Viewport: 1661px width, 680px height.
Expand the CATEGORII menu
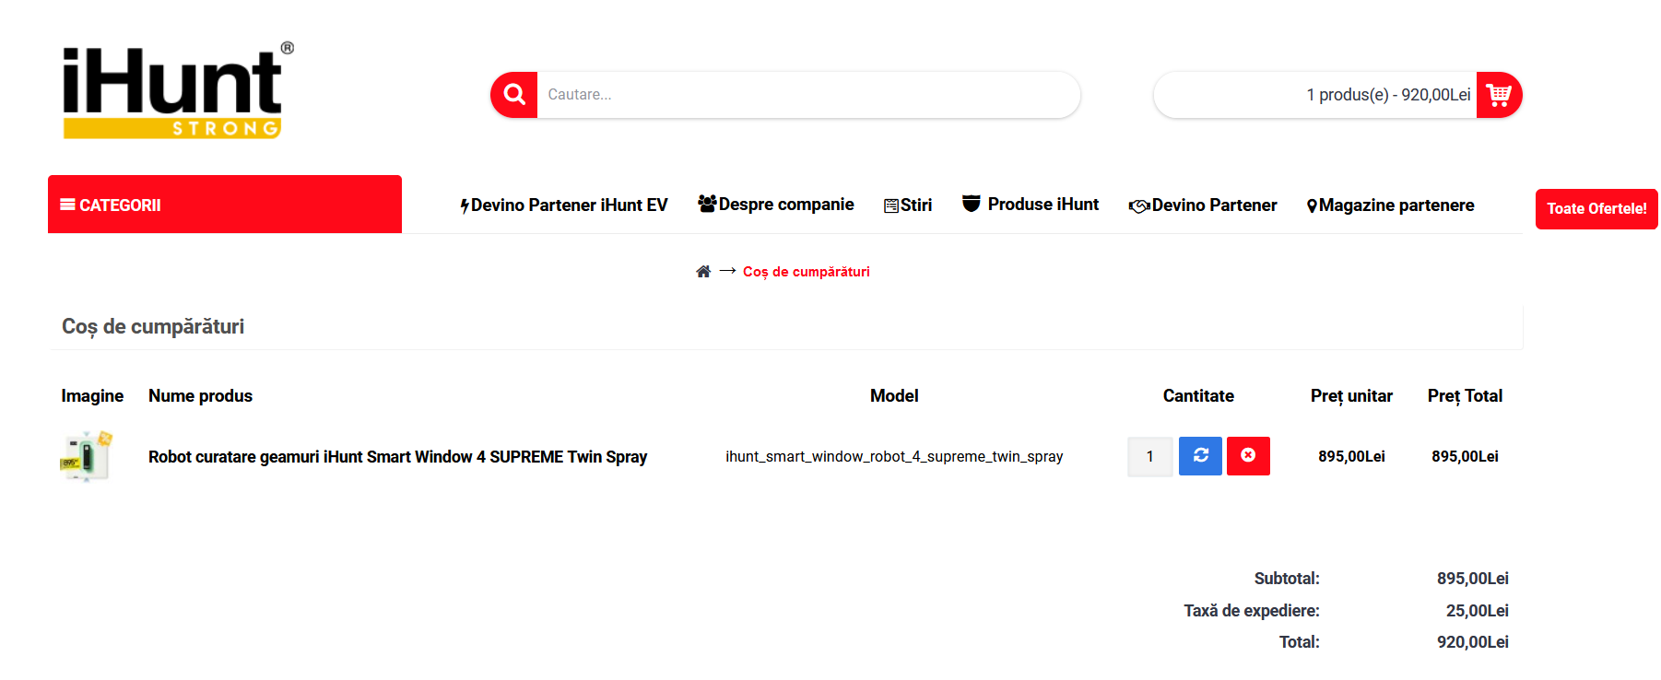(225, 205)
